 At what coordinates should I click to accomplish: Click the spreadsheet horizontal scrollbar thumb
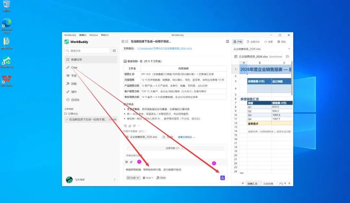pos(242,173)
